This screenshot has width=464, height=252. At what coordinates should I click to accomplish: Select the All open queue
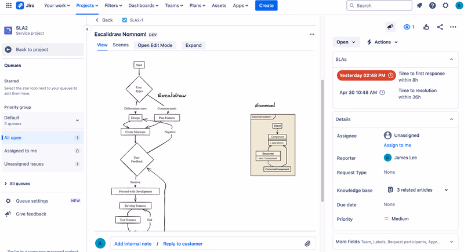point(43,138)
